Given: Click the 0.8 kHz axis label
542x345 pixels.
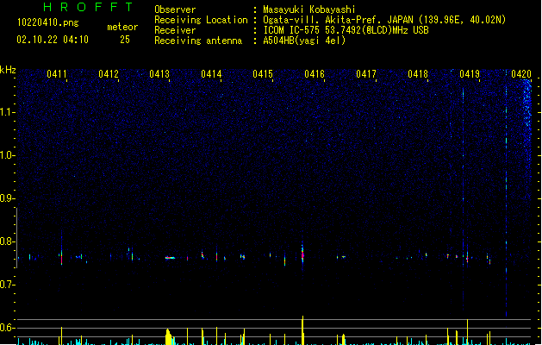Looking at the screenshot, I should tap(8, 241).
